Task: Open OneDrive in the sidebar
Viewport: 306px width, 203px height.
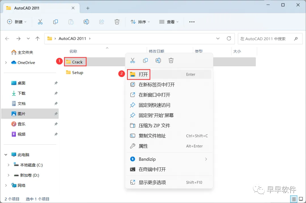Action: [23, 63]
